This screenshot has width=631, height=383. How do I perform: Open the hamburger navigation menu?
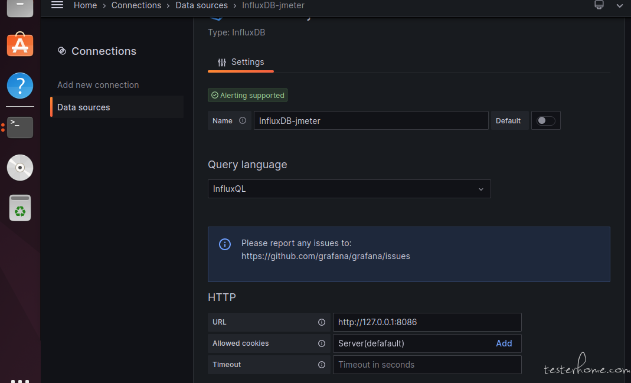point(57,5)
